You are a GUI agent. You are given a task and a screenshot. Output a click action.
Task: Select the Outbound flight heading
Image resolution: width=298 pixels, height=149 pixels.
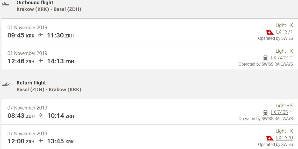[x=35, y=3]
